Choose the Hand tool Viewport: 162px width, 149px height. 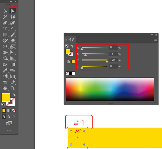tap(5, 88)
